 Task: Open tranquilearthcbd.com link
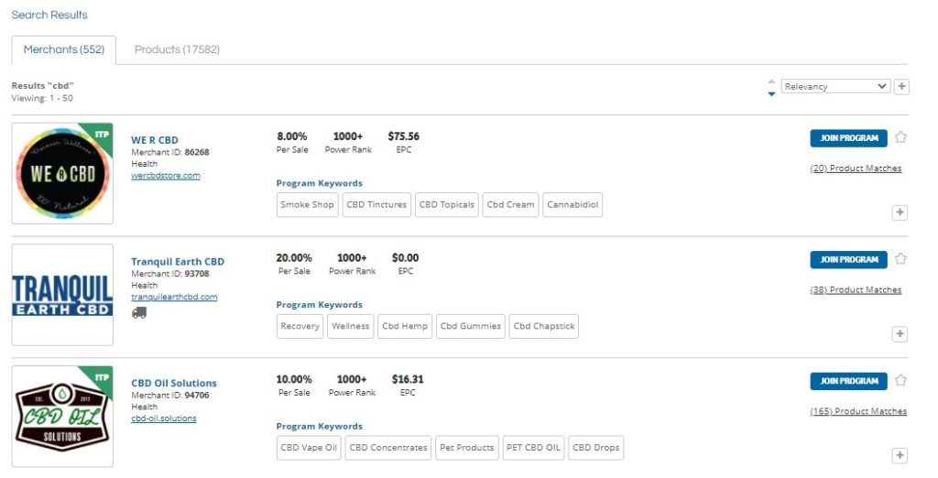(x=174, y=297)
